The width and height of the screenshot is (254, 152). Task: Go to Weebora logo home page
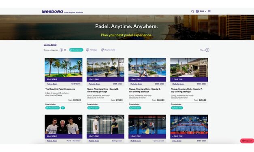pyautogui.click(x=53, y=11)
